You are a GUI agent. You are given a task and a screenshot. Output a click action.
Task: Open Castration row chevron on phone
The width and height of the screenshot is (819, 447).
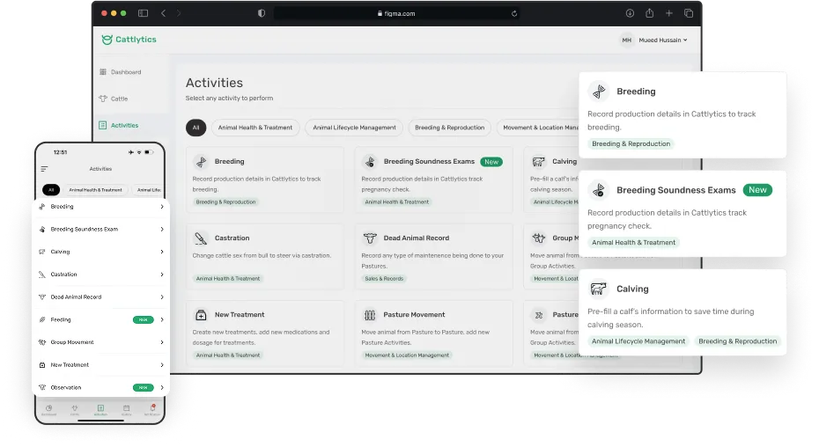coord(162,275)
